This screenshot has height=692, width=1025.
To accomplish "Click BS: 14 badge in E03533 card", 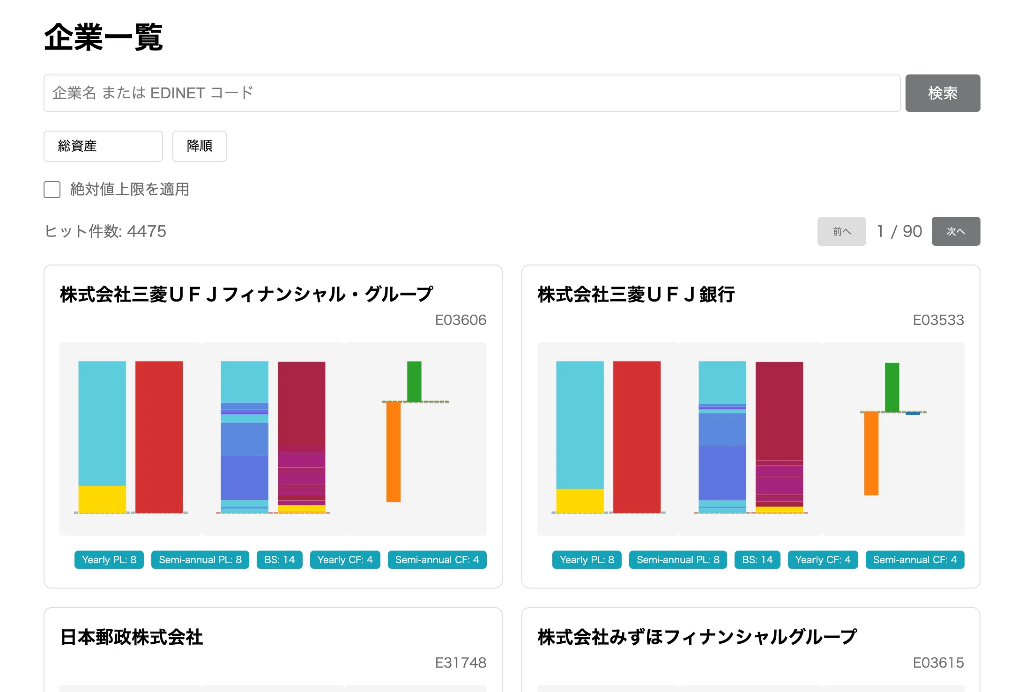I will click(758, 560).
